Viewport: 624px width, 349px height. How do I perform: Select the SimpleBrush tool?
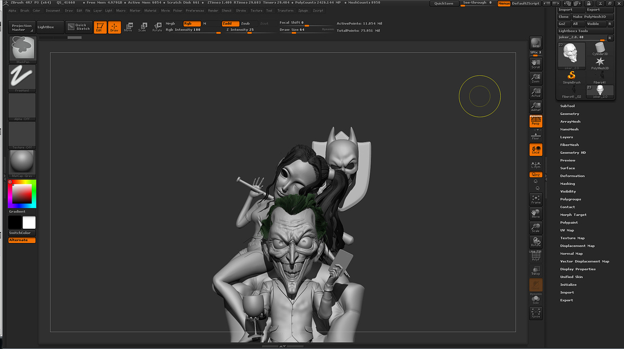coord(571,77)
